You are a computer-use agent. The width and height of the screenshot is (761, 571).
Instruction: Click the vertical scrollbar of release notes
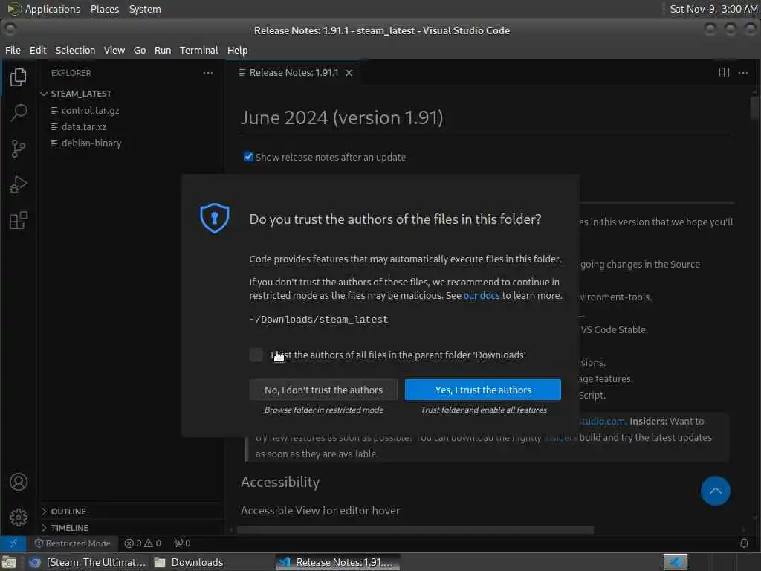(754, 108)
